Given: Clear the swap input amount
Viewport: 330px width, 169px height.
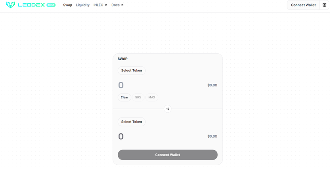Looking at the screenshot, I should pos(124,97).
